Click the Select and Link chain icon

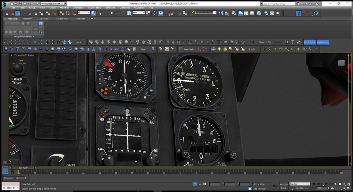click(x=62, y=13)
